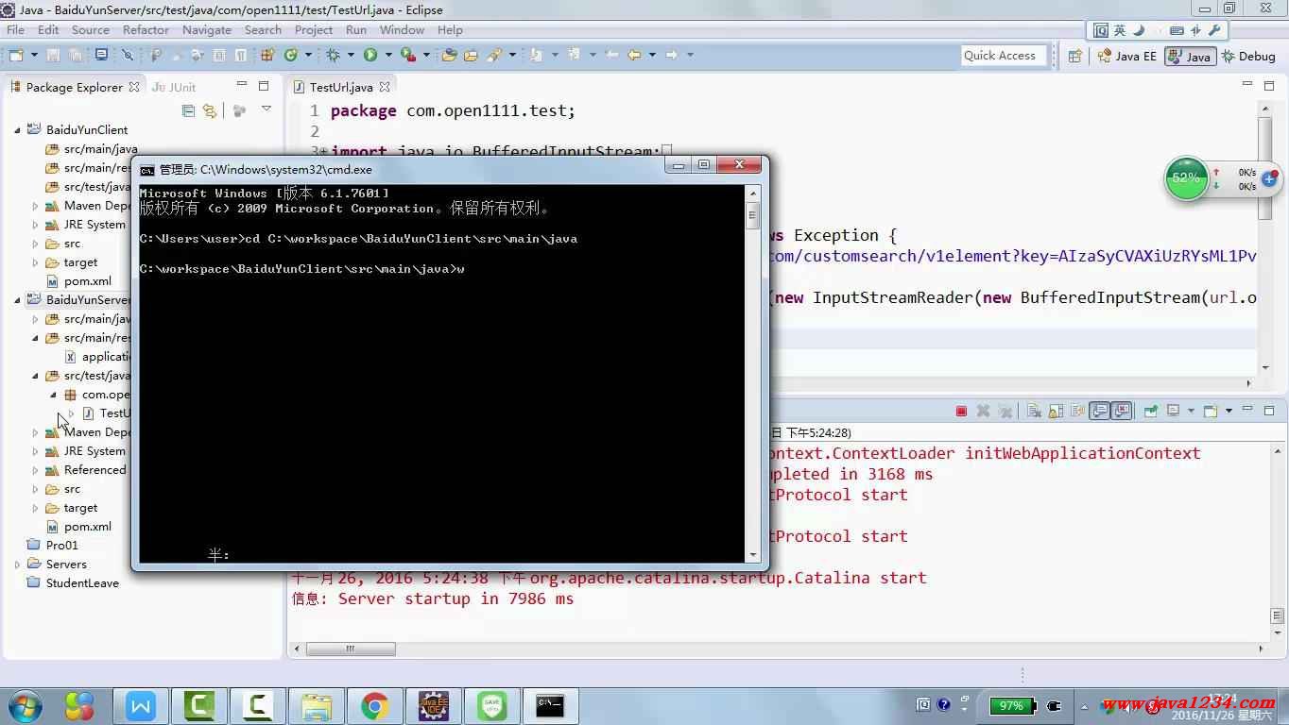Viewport: 1289px width, 725px height.
Task: Toggle Show Console on Standard Error change
Action: [x=1122, y=411]
